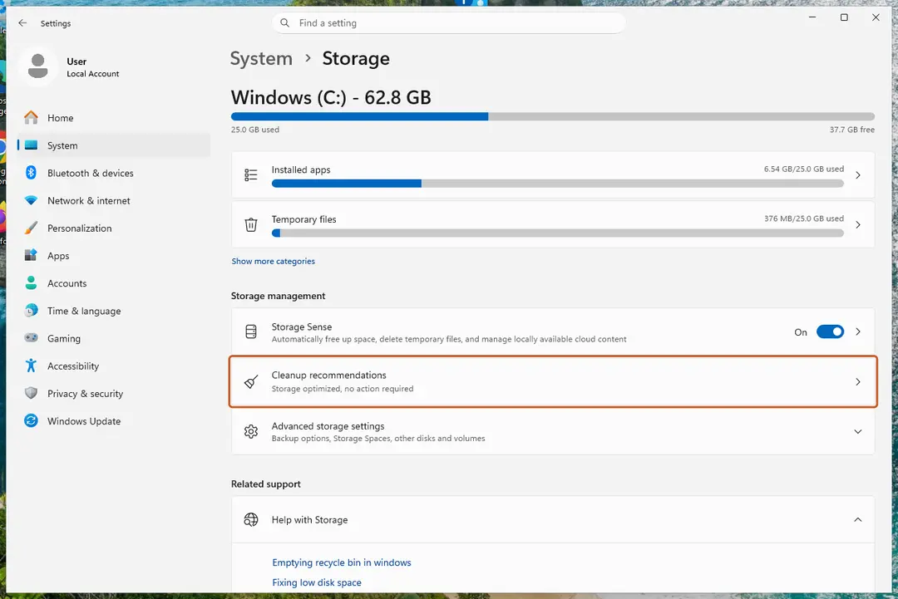898x599 pixels.
Task: Click the Personalization paintbrush icon
Action: click(x=31, y=228)
